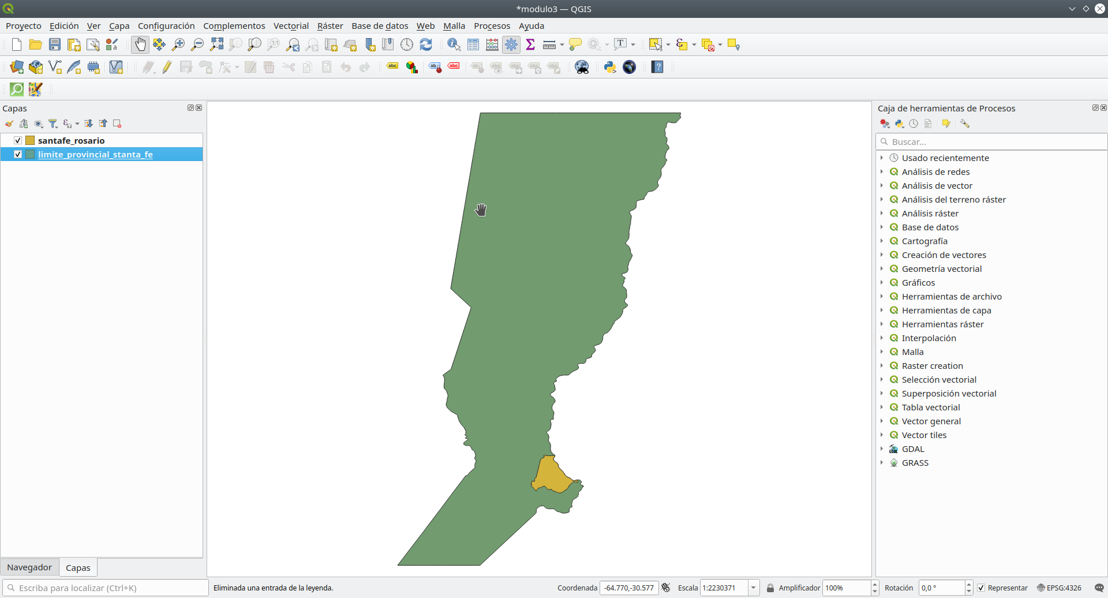
Task: Expand the Geometría vectorial group
Action: (x=882, y=268)
